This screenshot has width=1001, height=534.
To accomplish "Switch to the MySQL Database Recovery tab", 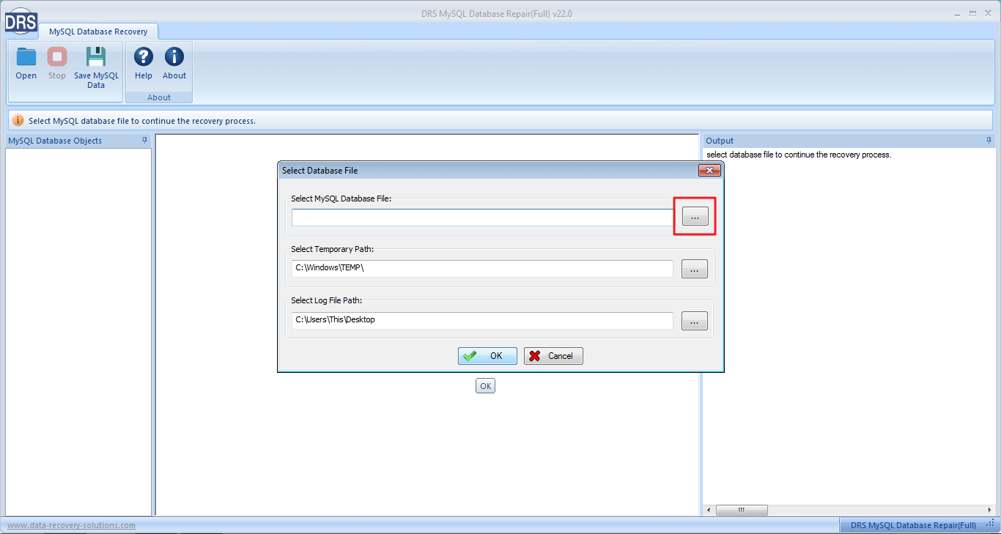I will [x=98, y=31].
